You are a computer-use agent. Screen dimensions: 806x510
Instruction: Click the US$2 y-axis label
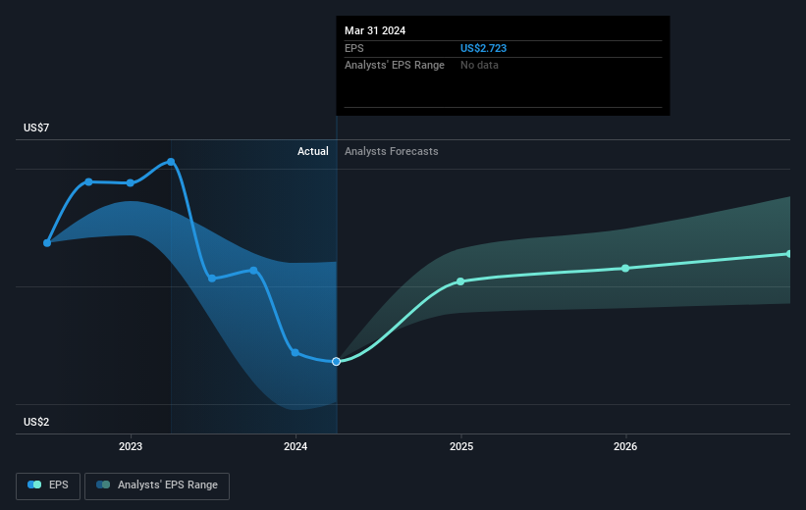[36, 422]
